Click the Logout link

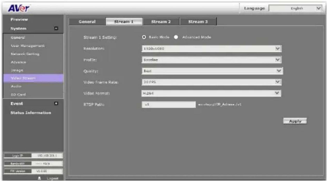point(53,178)
